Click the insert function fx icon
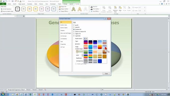The width and height of the screenshot is (170, 96). (24, 16)
